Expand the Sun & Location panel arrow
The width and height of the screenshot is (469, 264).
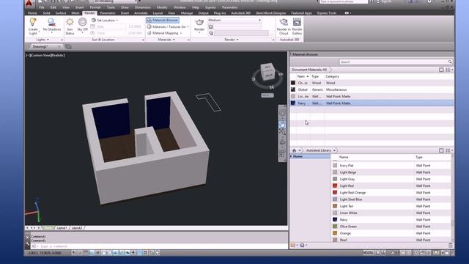point(143,40)
